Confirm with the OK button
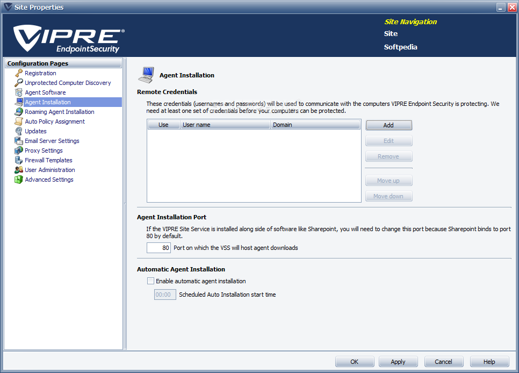Screen dimensions: 519x373 (355, 361)
